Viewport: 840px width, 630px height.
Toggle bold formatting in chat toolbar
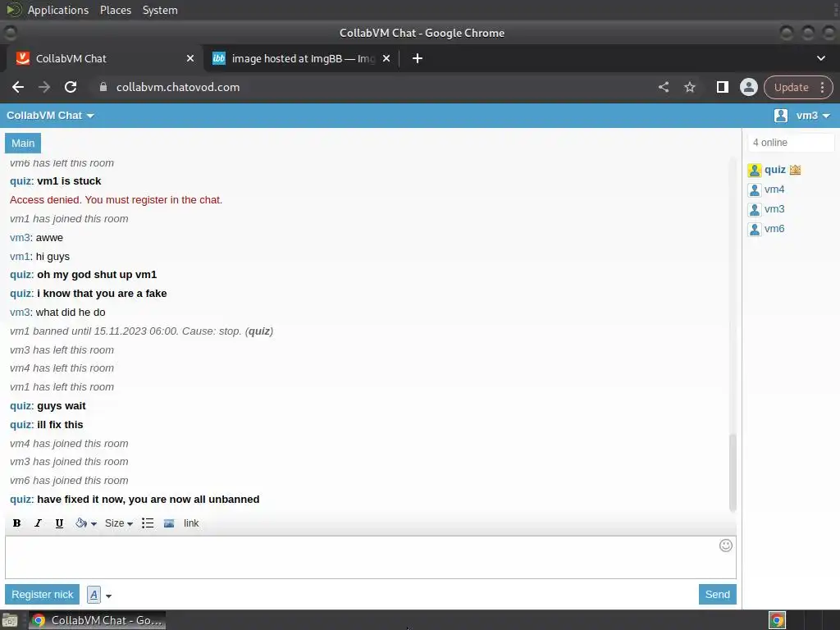(16, 523)
